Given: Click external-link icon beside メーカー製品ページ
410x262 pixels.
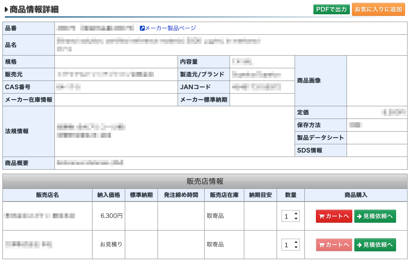Looking at the screenshot, I should [x=142, y=28].
